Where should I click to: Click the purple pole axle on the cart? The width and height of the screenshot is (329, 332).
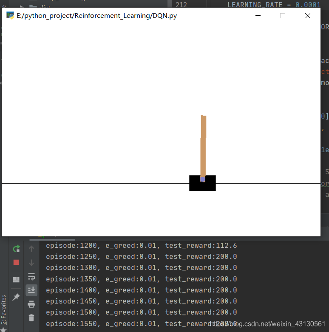(202, 179)
